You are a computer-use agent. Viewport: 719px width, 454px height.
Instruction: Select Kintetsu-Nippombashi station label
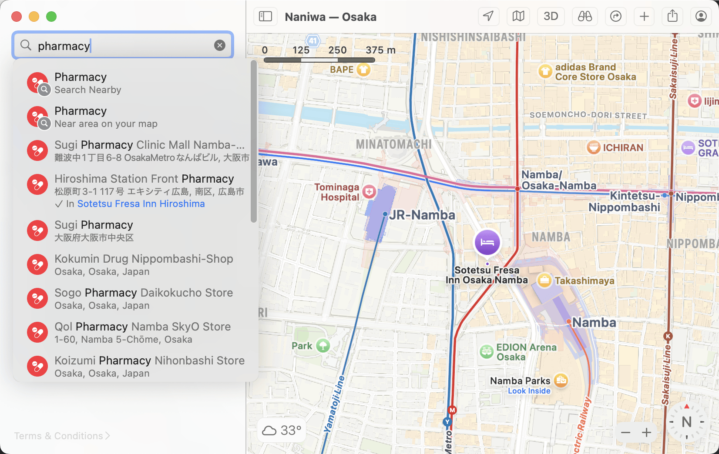click(x=624, y=201)
